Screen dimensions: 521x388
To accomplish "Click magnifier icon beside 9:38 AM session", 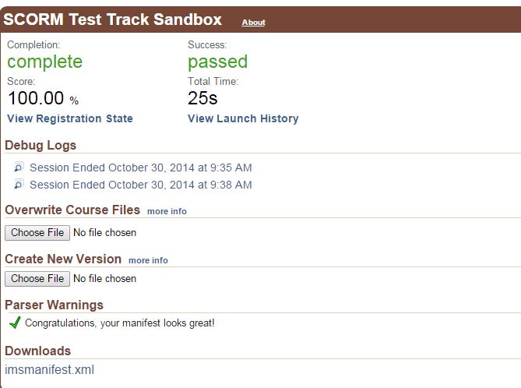I will coord(19,185).
